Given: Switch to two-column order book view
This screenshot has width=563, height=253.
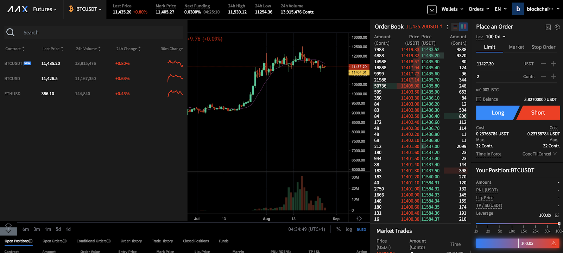Looking at the screenshot, I should click(x=463, y=27).
